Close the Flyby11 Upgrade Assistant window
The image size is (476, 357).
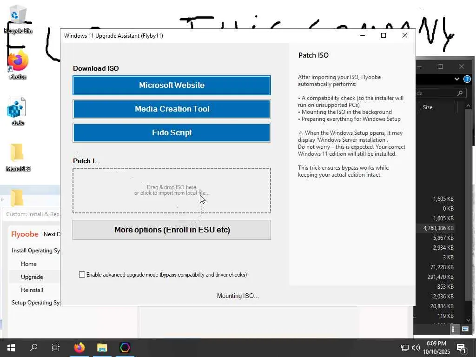(x=405, y=35)
